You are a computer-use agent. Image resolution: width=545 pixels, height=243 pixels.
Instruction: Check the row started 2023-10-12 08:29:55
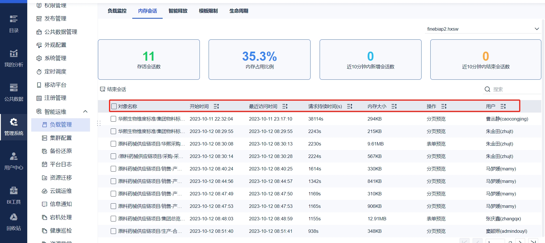pyautogui.click(x=113, y=131)
